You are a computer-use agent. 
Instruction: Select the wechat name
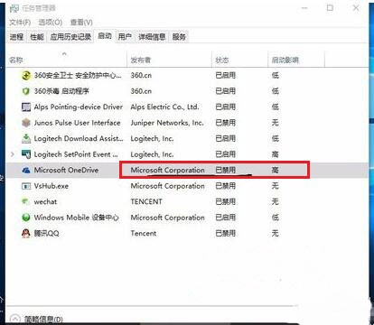[45, 201]
